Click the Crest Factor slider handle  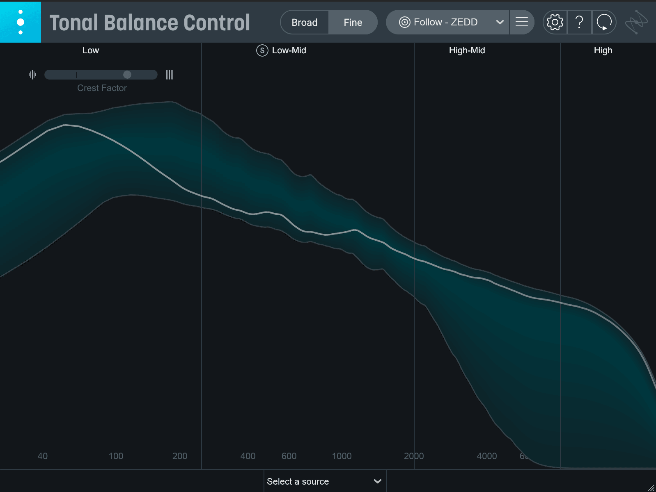[127, 75]
